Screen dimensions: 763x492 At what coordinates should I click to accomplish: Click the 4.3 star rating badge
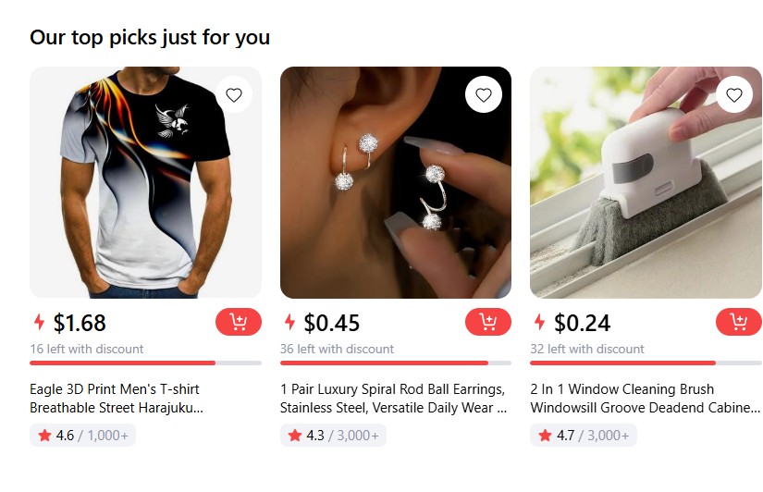(333, 436)
